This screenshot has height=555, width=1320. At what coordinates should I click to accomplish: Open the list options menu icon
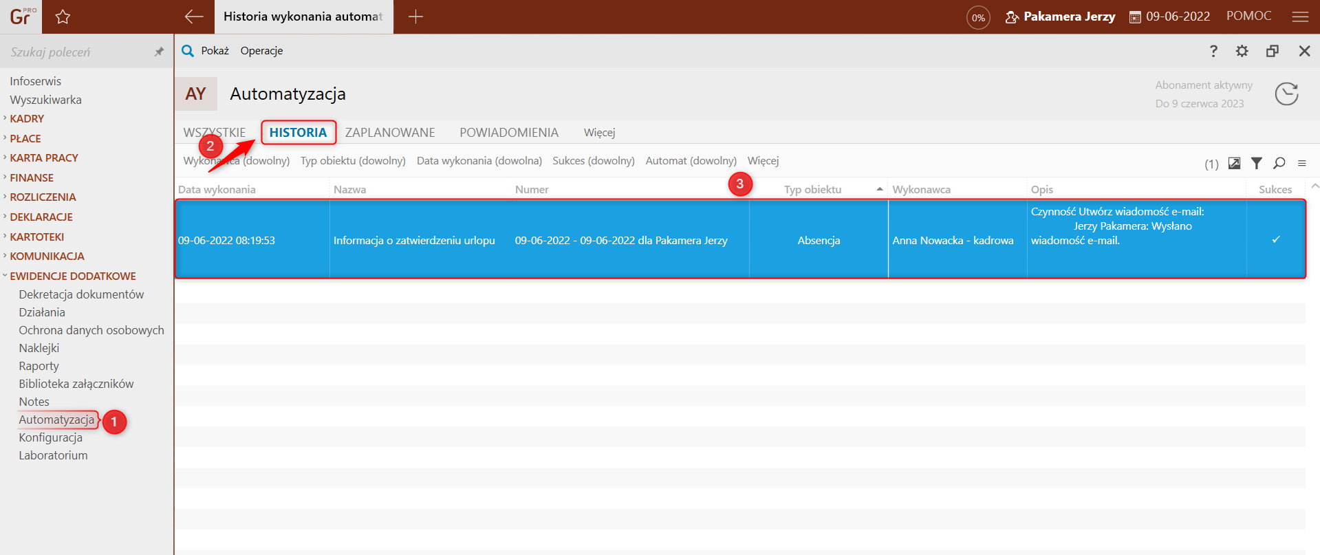coord(1301,163)
